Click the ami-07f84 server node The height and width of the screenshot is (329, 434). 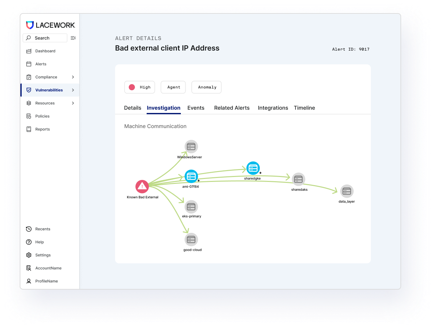coord(191,176)
